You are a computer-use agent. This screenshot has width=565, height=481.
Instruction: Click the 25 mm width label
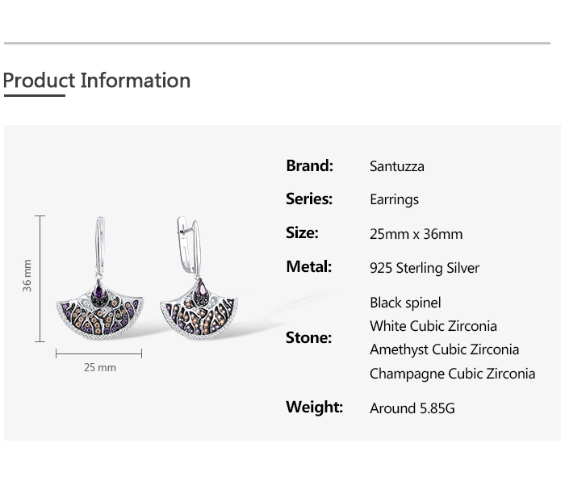click(x=100, y=367)
